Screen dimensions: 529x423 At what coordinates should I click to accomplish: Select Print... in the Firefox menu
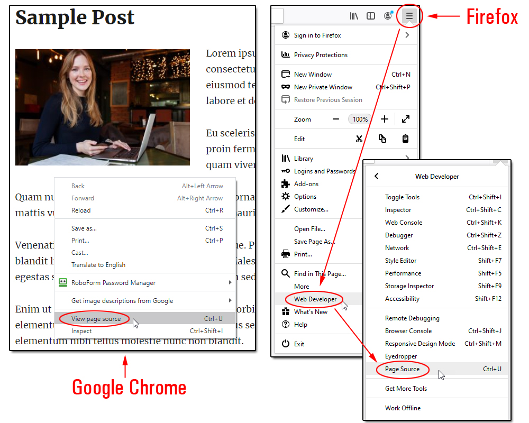319,254
